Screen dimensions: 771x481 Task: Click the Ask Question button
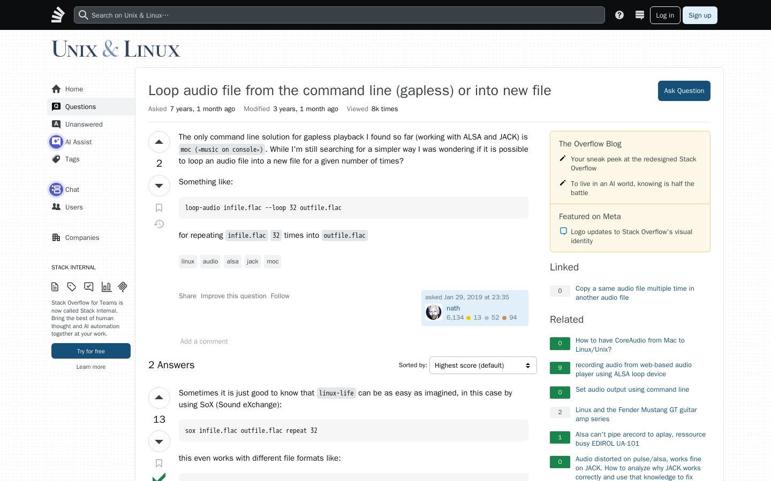point(684,91)
